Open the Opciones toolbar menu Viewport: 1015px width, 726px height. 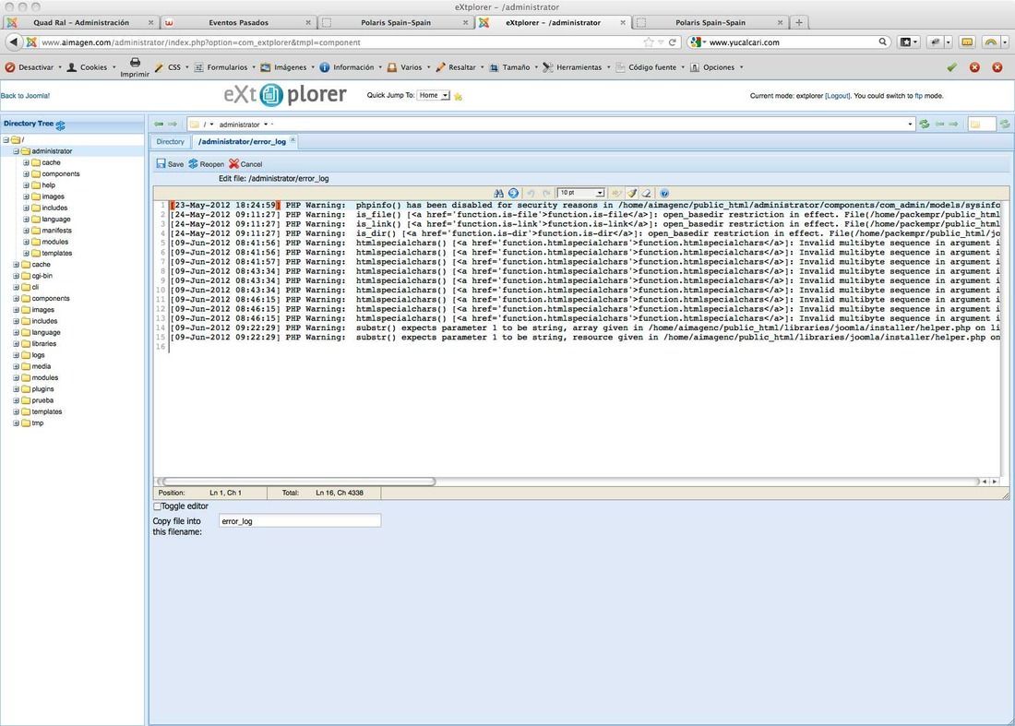point(718,67)
